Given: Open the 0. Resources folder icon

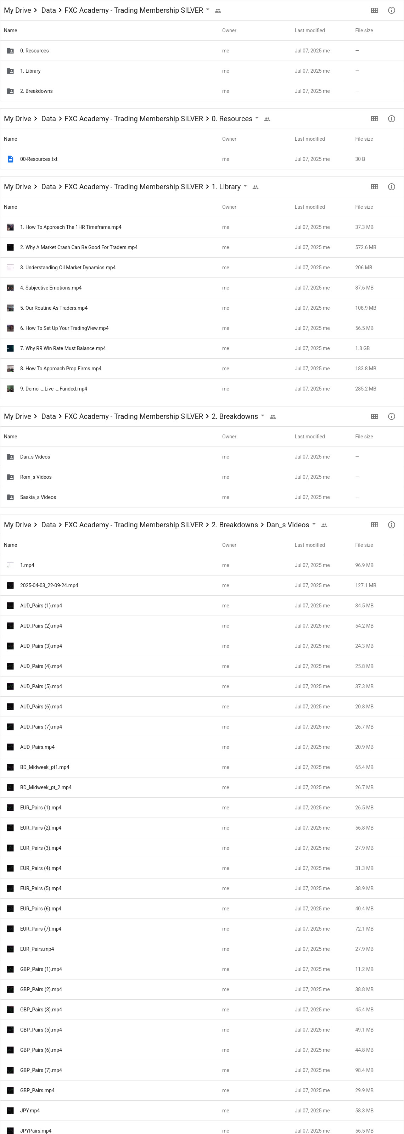Looking at the screenshot, I should [10, 51].
